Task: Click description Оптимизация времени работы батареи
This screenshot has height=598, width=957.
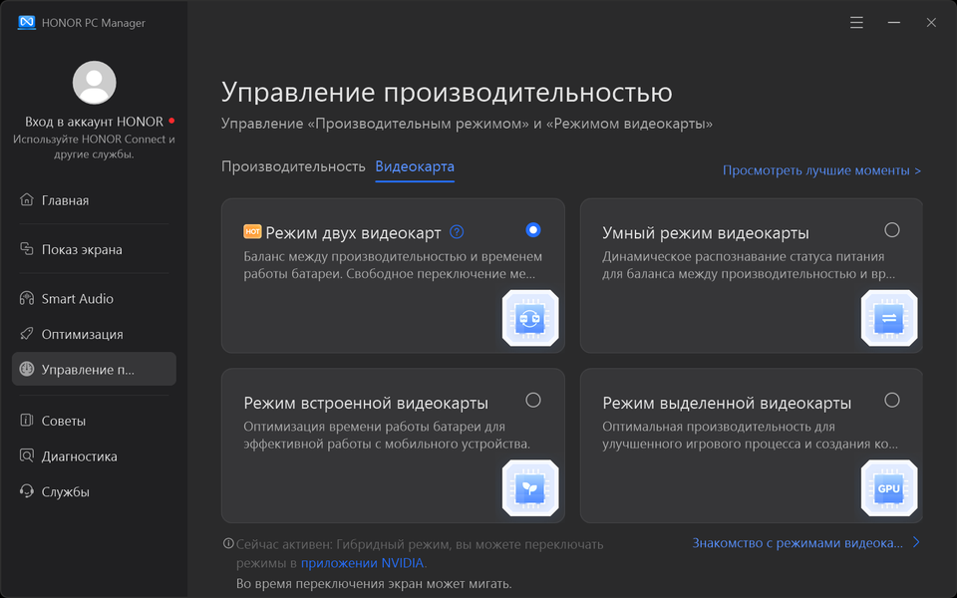Action: [387, 436]
